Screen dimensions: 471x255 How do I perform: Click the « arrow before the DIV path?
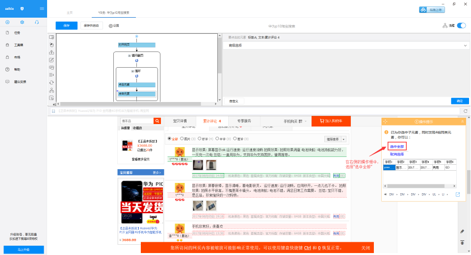(x=386, y=194)
